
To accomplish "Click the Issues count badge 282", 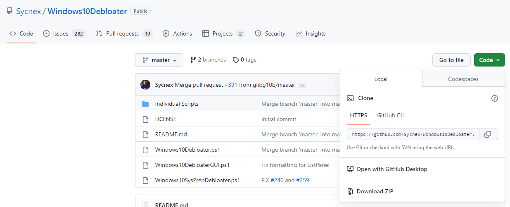I will (78, 33).
